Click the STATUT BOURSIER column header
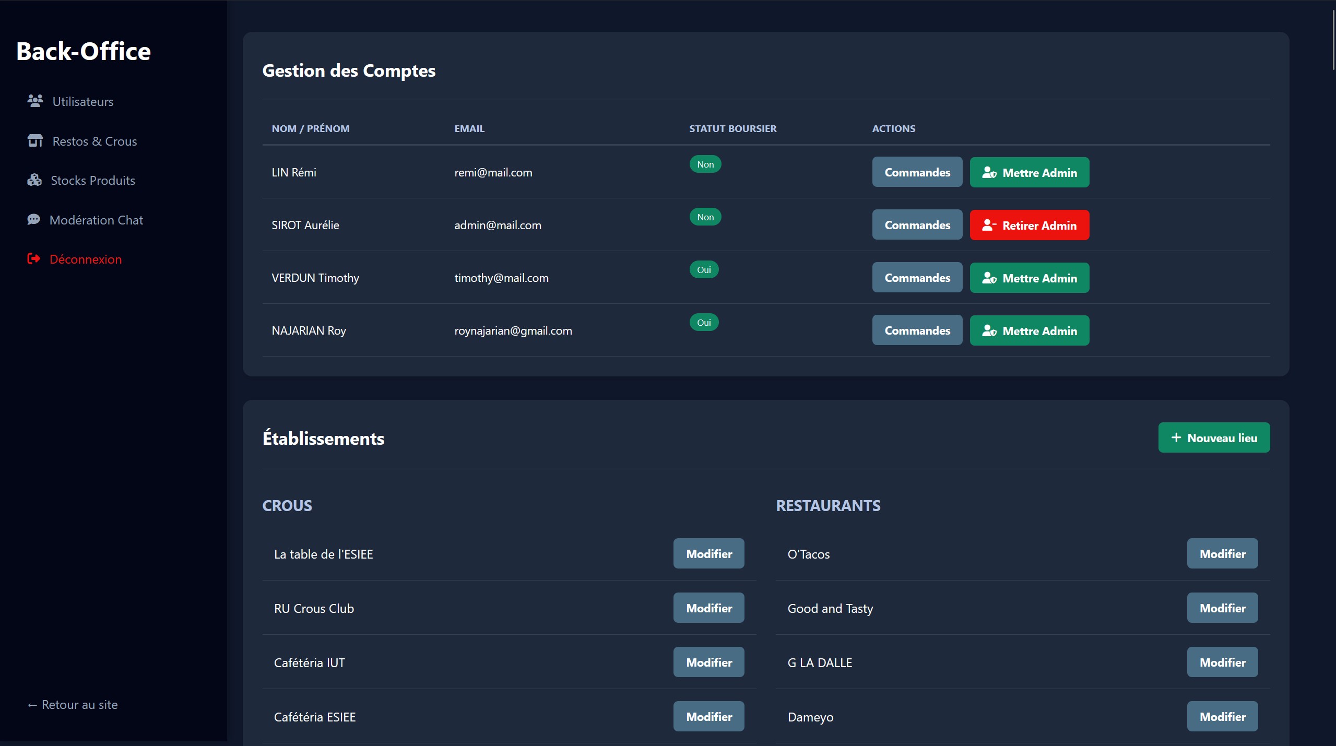Screen dimensions: 1336x746 coord(733,129)
